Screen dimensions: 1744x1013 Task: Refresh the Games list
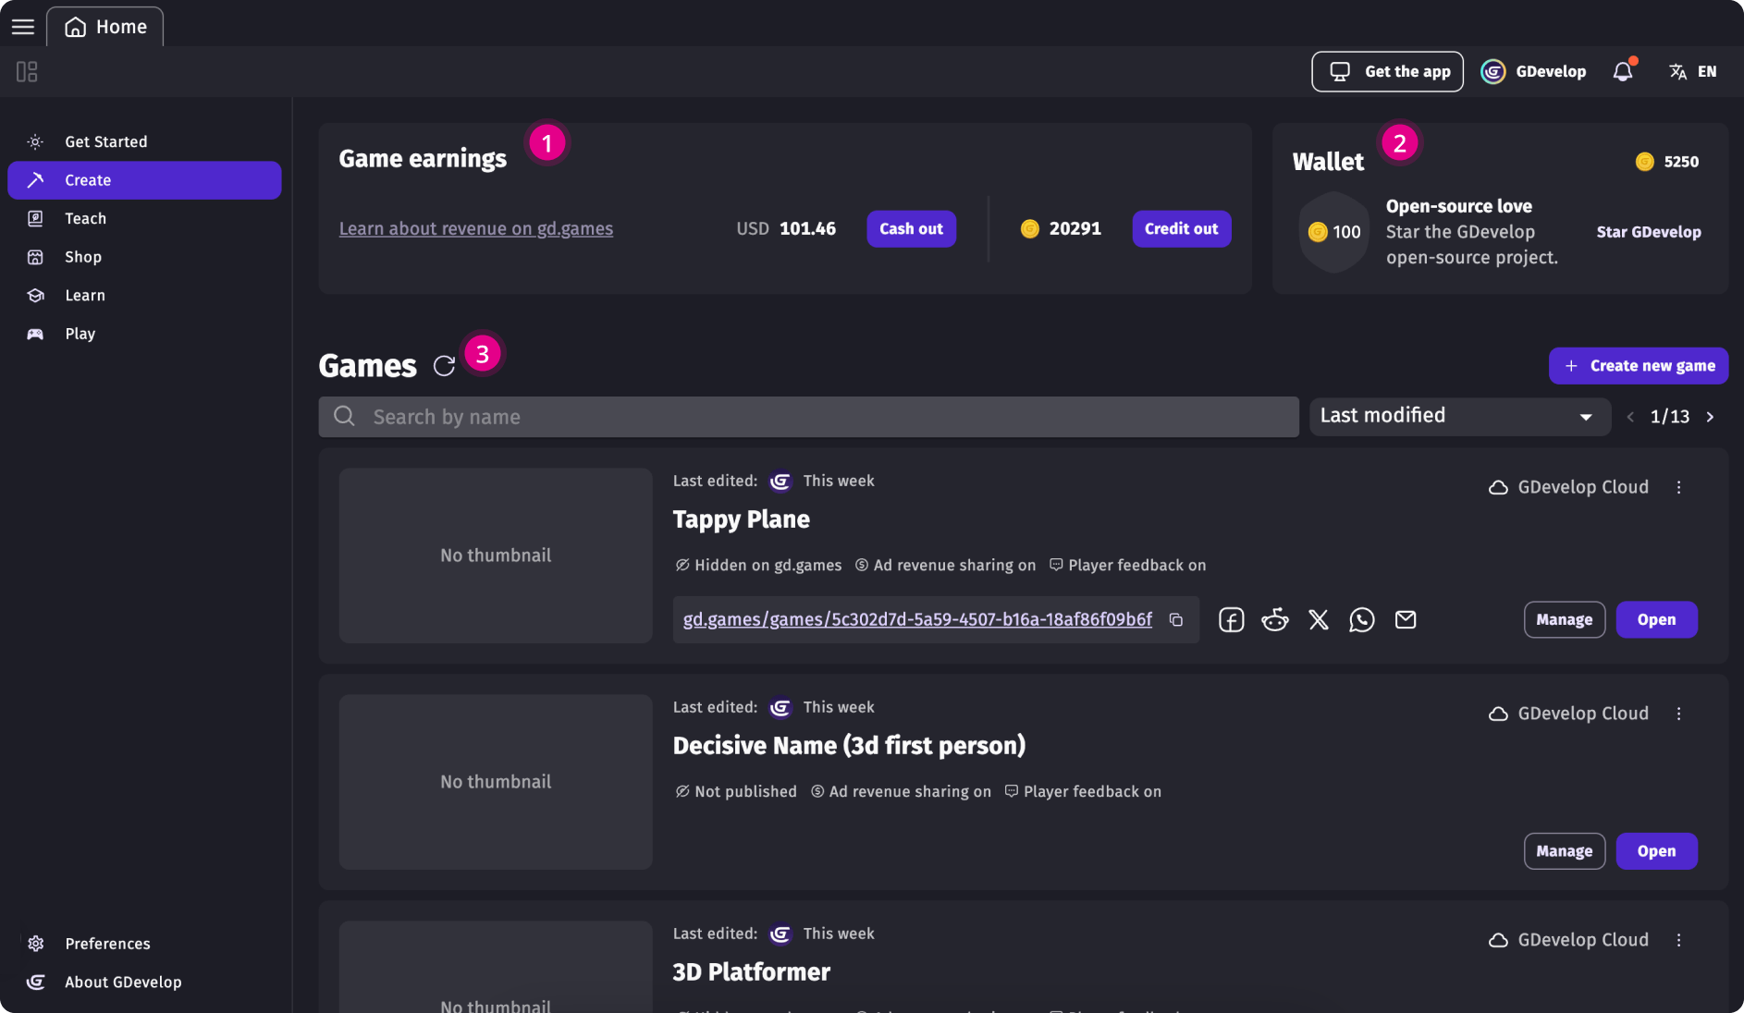pyautogui.click(x=445, y=366)
